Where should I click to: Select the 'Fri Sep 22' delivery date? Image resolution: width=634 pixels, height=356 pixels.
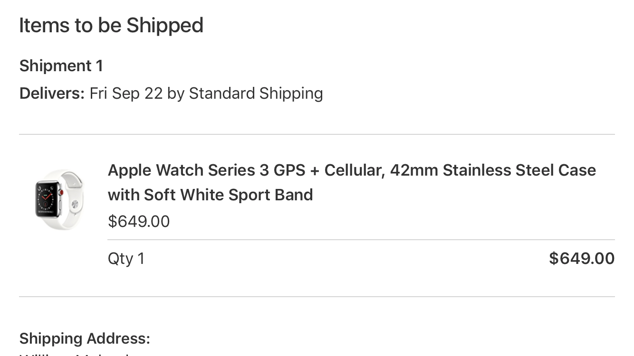[126, 93]
